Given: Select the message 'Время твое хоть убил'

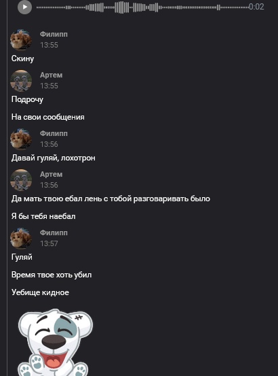Looking at the screenshot, I should [x=52, y=275].
